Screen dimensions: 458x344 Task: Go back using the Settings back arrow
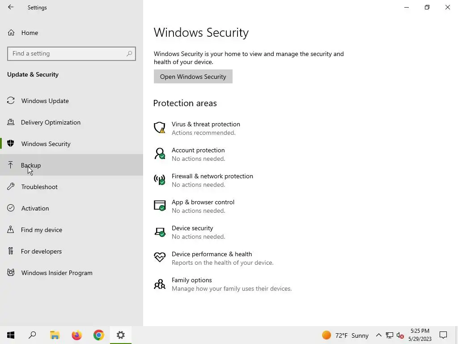click(11, 7)
